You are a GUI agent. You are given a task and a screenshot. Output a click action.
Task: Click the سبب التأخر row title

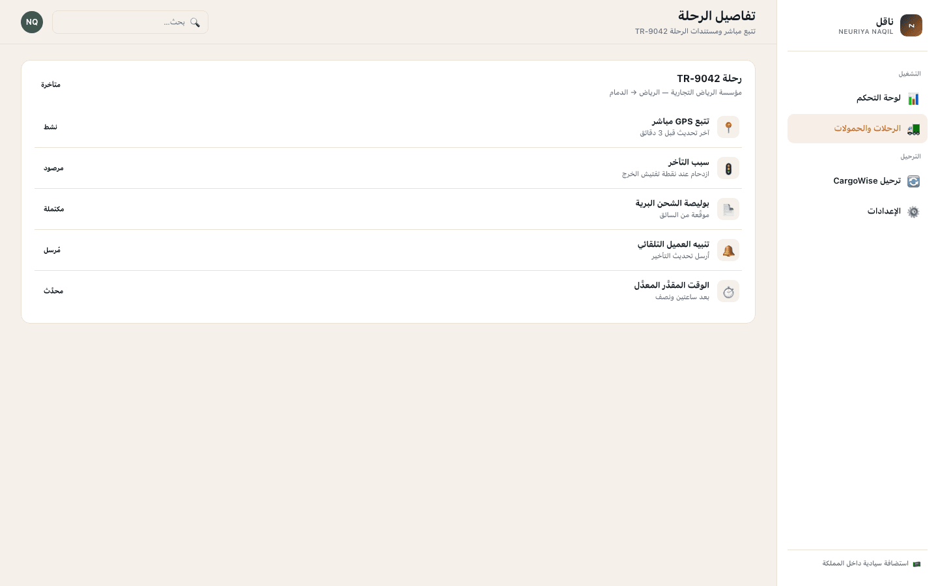point(689,163)
